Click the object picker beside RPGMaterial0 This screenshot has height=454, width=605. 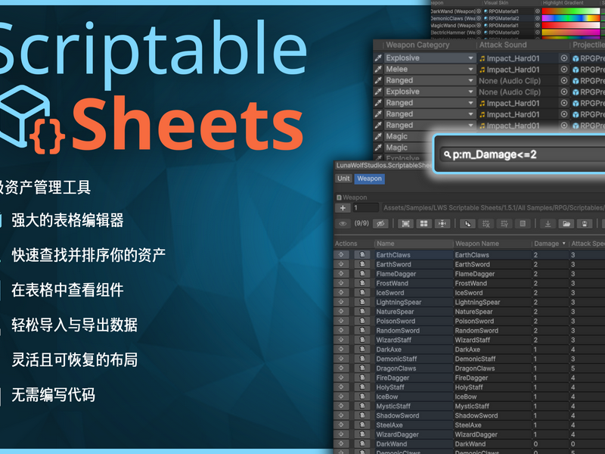click(x=537, y=33)
